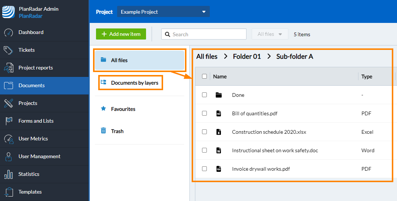Click the User Management person icon
397x201 pixels.
[9, 157]
